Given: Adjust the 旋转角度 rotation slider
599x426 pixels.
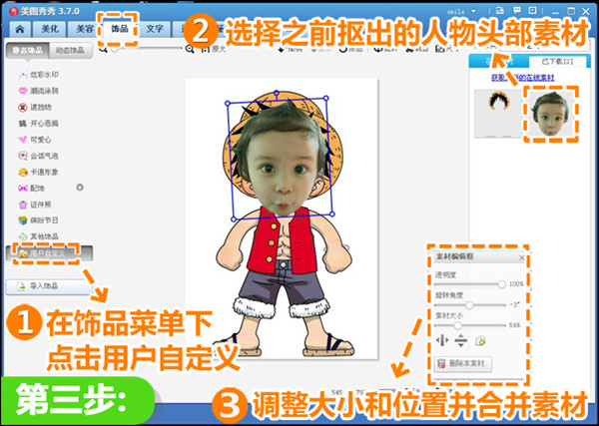Looking at the screenshot, I should point(470,304).
